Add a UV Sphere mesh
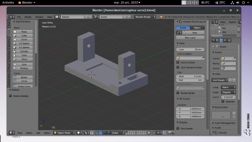252x142 pixels. [x=23, y=43]
